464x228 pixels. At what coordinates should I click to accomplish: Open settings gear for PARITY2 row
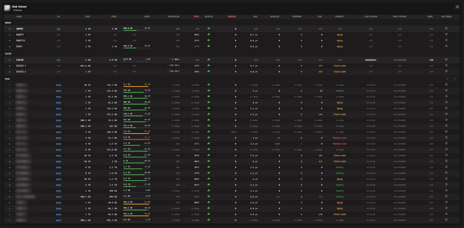click(x=446, y=40)
